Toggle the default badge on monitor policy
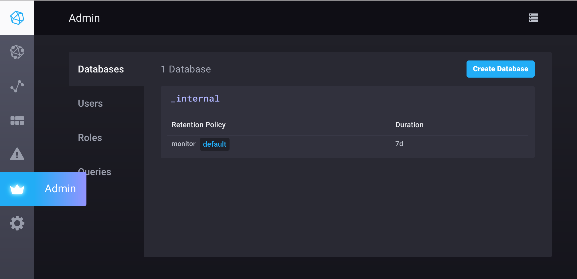This screenshot has height=279, width=577. coord(214,144)
